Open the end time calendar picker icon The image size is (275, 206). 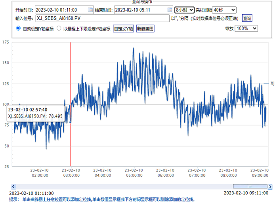[x=169, y=10]
